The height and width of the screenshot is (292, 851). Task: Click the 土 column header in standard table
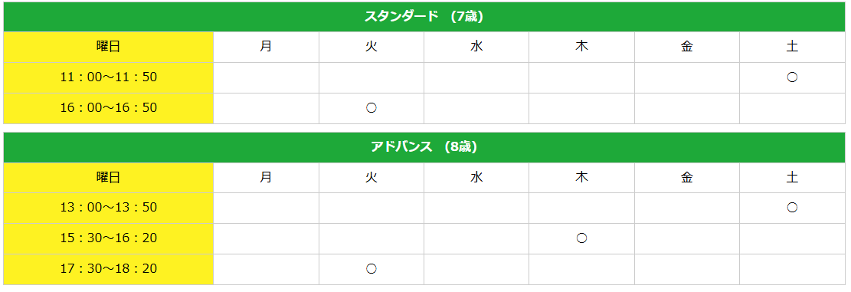(792, 47)
